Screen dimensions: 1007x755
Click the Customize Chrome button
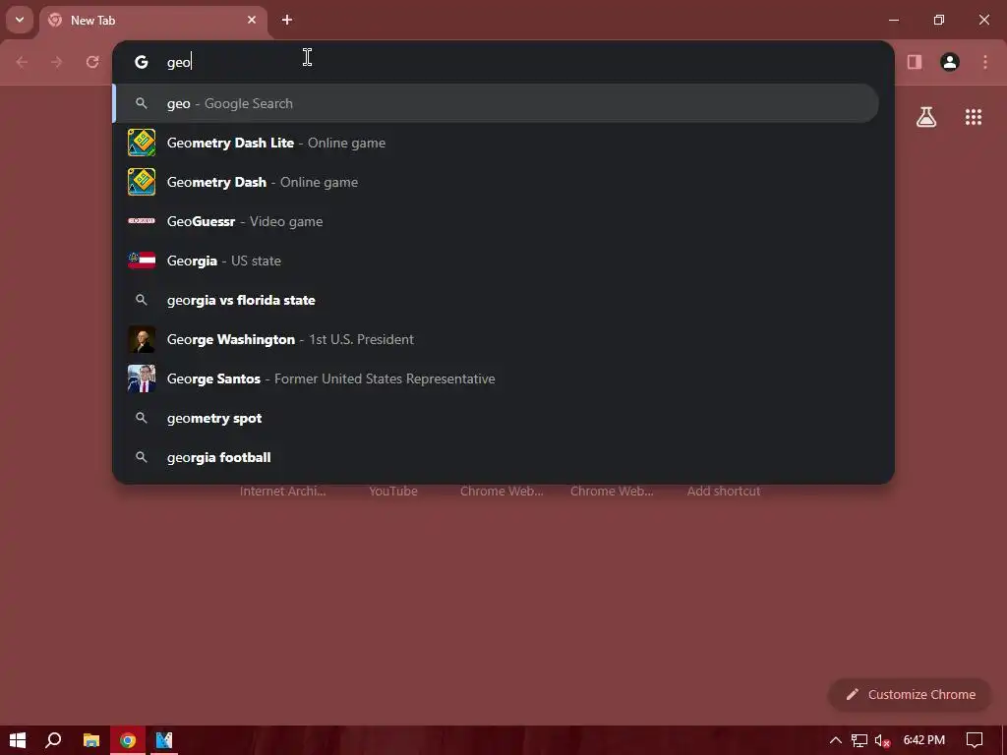coord(911,695)
